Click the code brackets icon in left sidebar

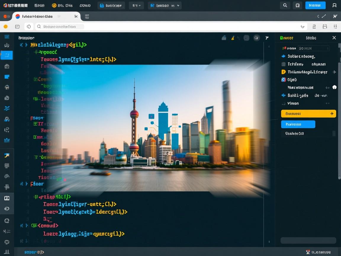coord(7,209)
